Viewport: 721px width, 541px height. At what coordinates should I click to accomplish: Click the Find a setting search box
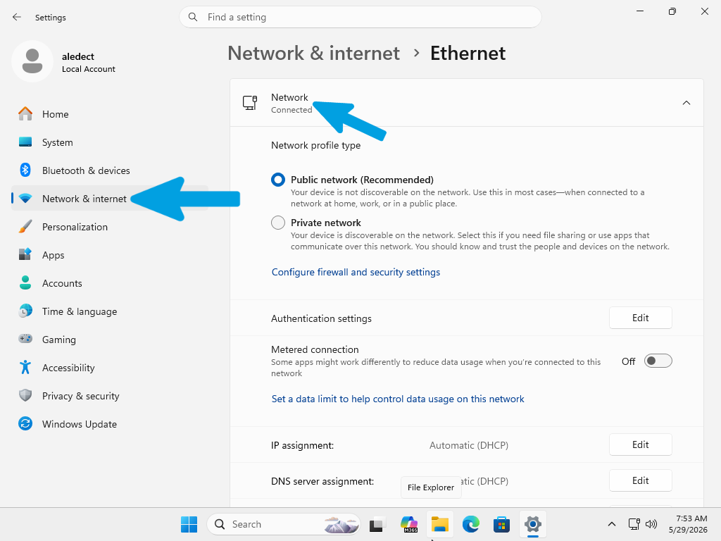(x=360, y=17)
